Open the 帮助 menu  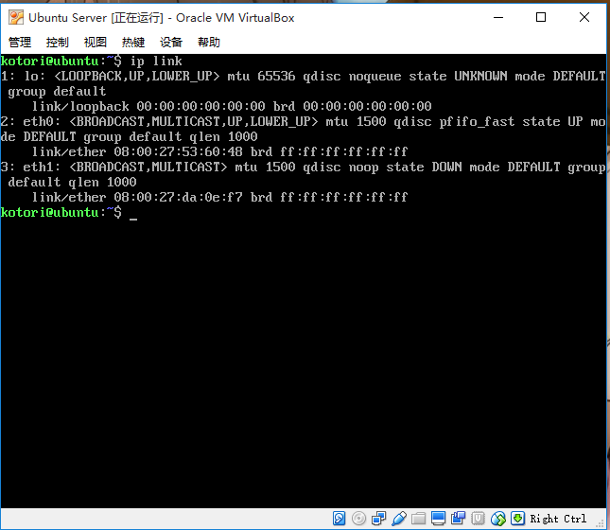pos(209,42)
